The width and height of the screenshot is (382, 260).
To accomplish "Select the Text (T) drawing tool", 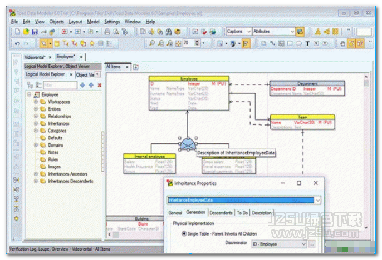I will click(x=307, y=43).
